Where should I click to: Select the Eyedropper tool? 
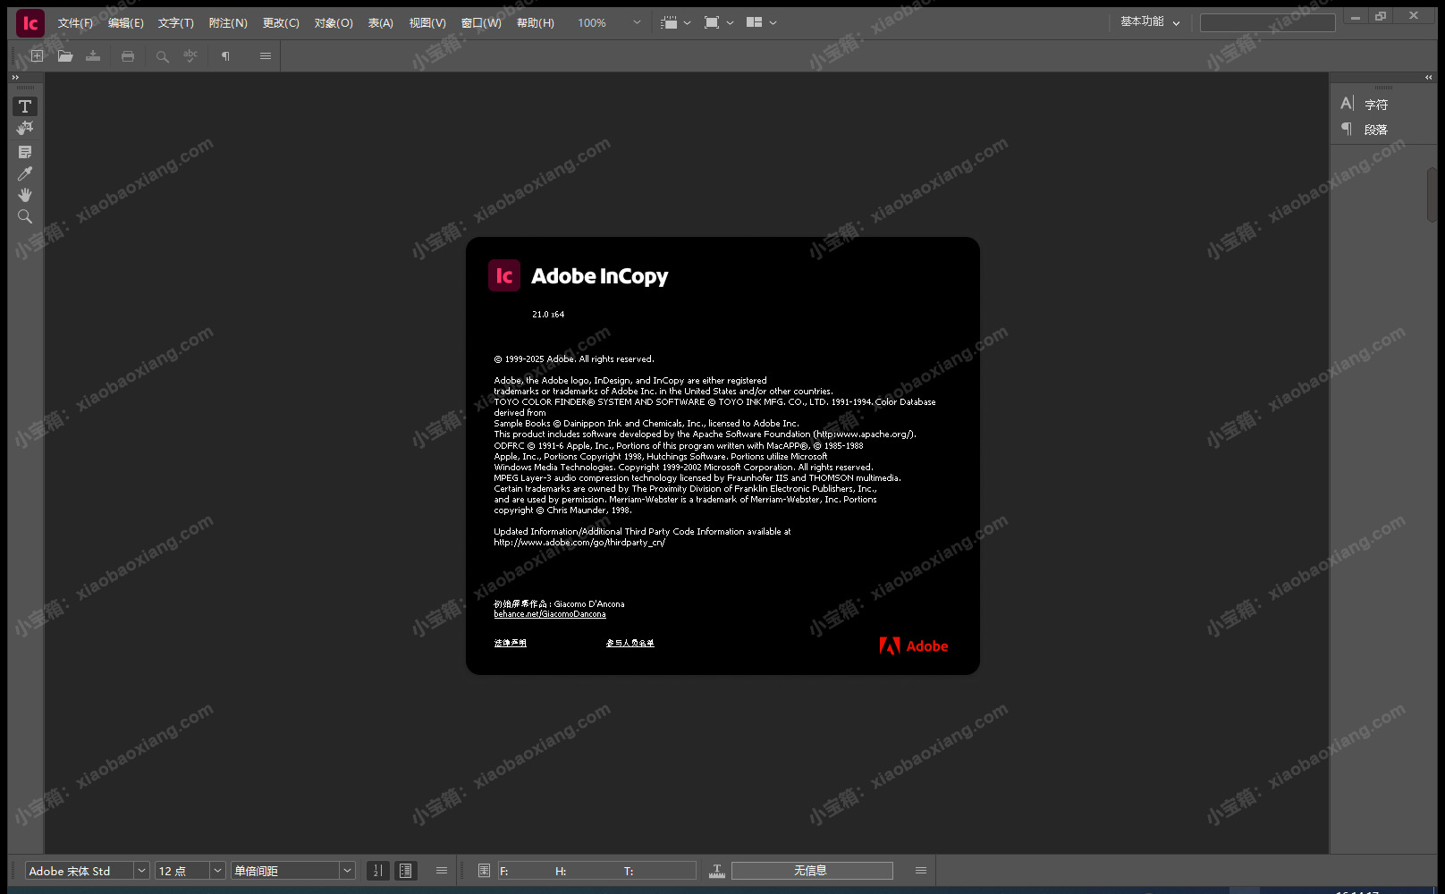tap(25, 173)
